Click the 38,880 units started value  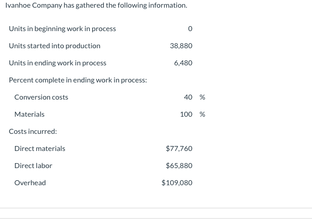pyautogui.click(x=181, y=46)
